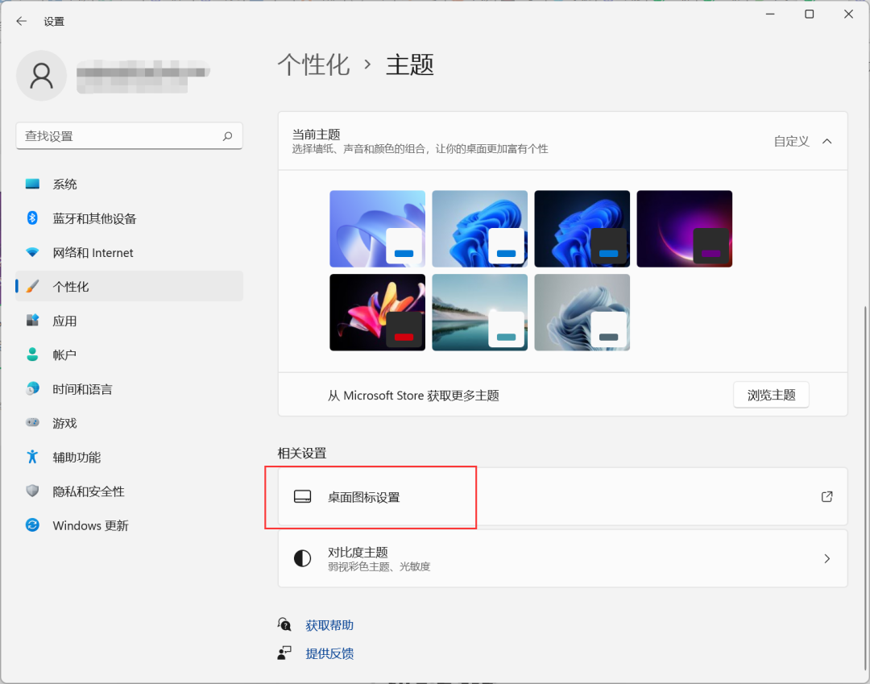
Task: Click the 游戏 controller icon
Action: tap(33, 423)
